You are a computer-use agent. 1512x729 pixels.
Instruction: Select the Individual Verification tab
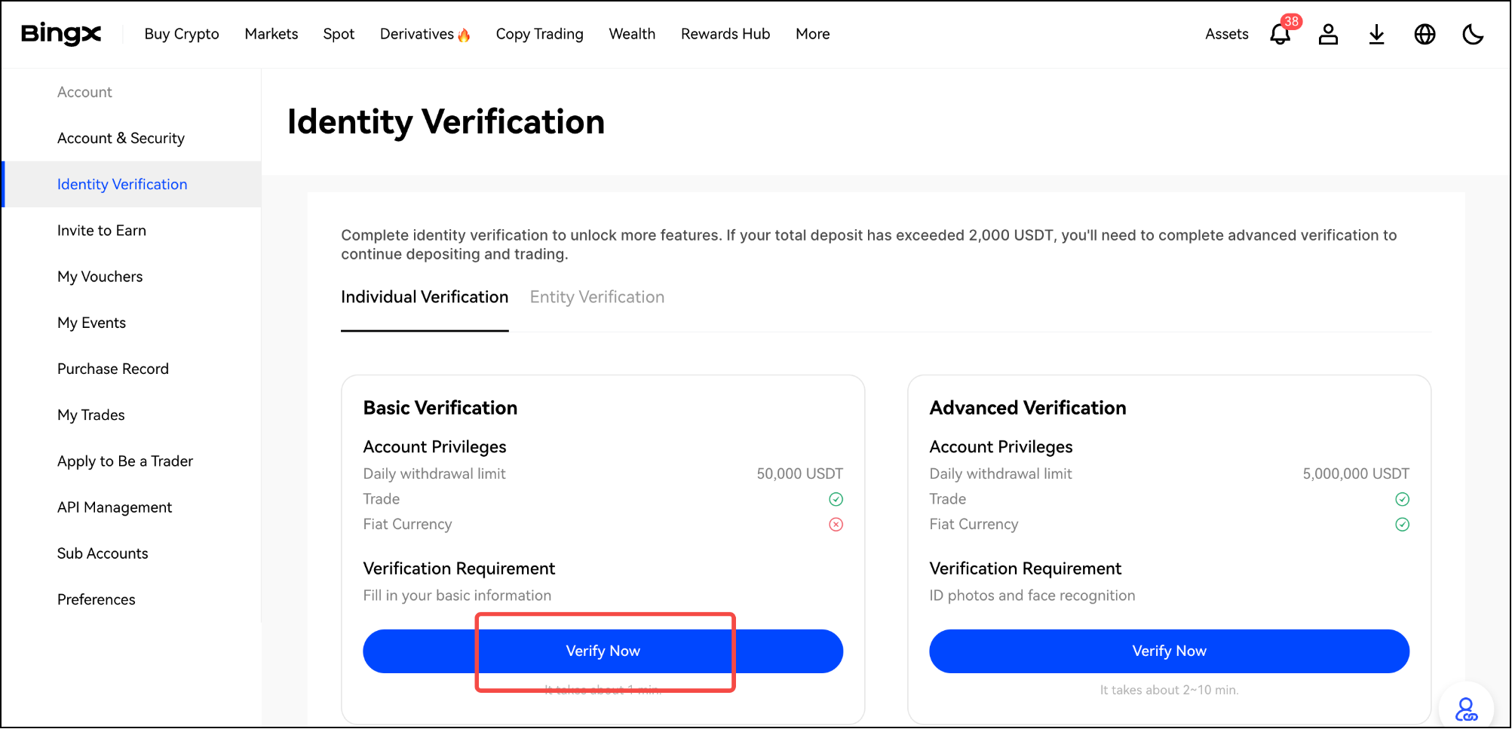coord(425,297)
